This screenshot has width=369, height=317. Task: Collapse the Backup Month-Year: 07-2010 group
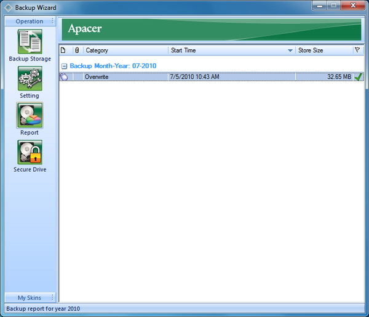(x=64, y=66)
